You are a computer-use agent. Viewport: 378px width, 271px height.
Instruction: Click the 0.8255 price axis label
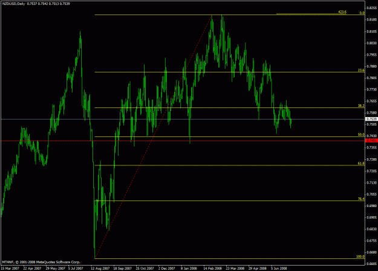pyautogui.click(x=371, y=8)
